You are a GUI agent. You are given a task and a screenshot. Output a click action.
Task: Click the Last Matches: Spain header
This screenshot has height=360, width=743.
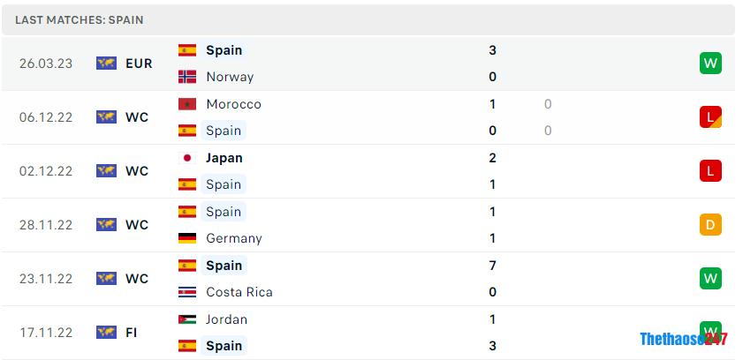[80, 19]
